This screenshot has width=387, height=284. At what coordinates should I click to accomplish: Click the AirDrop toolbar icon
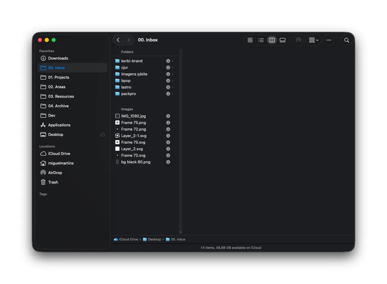[299, 40]
